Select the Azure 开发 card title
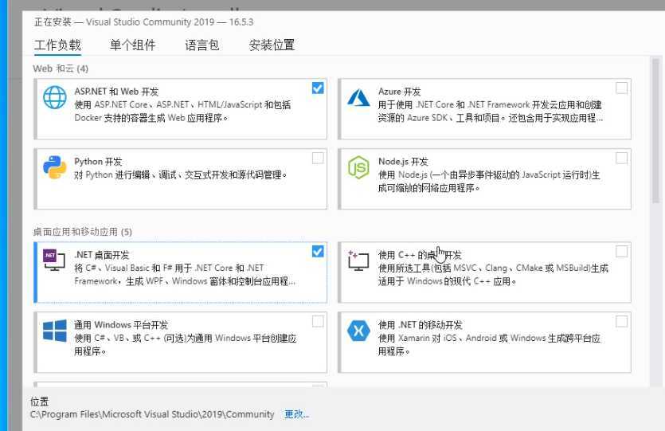The height and width of the screenshot is (431, 665). coord(399,91)
